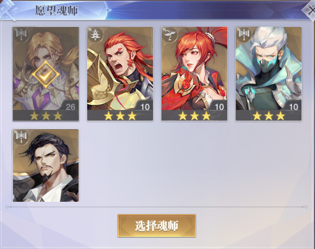Click the 选择魂师 button
This screenshot has width=315, height=249.
point(157,226)
